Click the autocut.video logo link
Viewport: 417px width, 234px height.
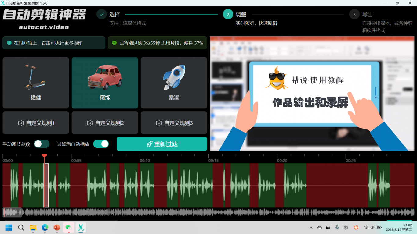(x=44, y=27)
